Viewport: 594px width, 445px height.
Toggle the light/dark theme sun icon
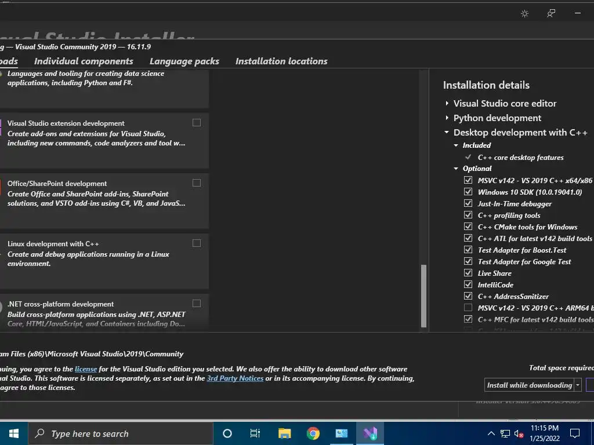click(524, 14)
